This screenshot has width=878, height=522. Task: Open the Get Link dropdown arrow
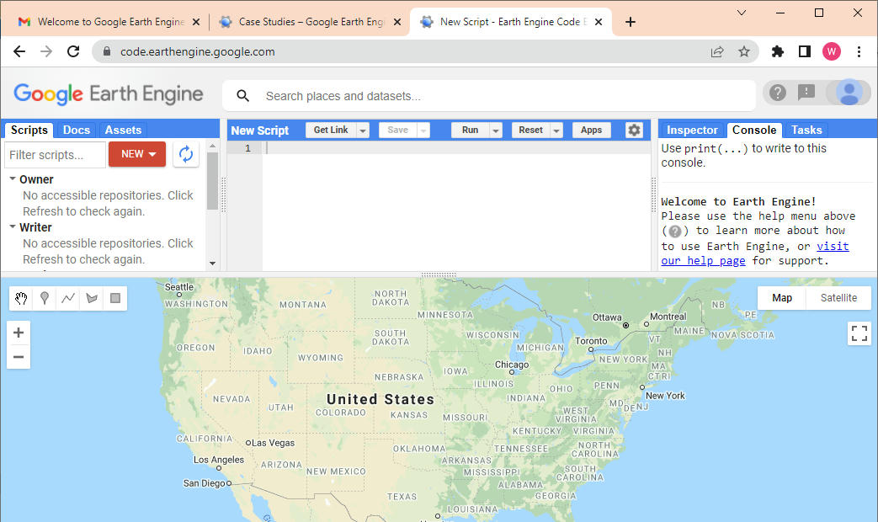pos(363,130)
